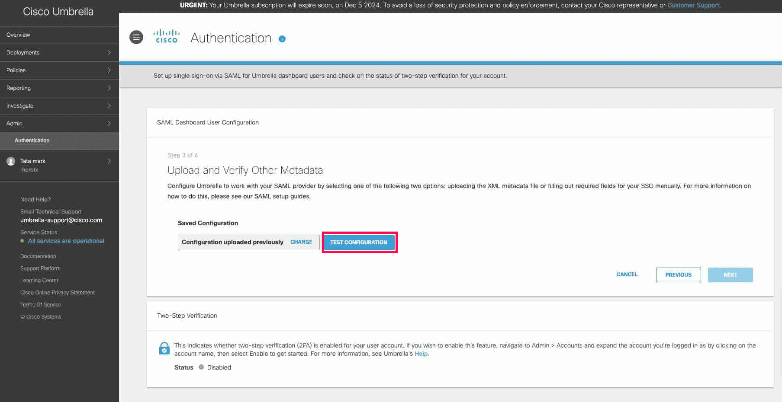
Task: Click the Cancel link
Action: click(x=627, y=274)
